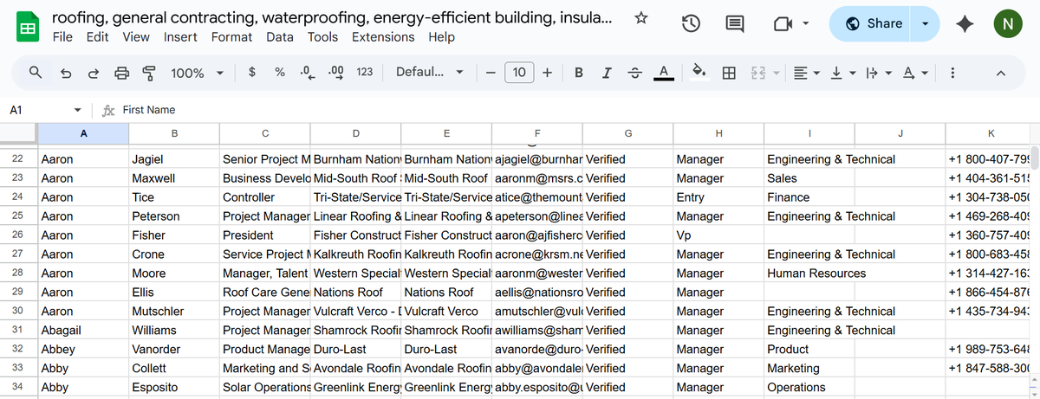The height and width of the screenshot is (399, 1040).
Task: Open Meet call options arrow
Action: [x=806, y=24]
